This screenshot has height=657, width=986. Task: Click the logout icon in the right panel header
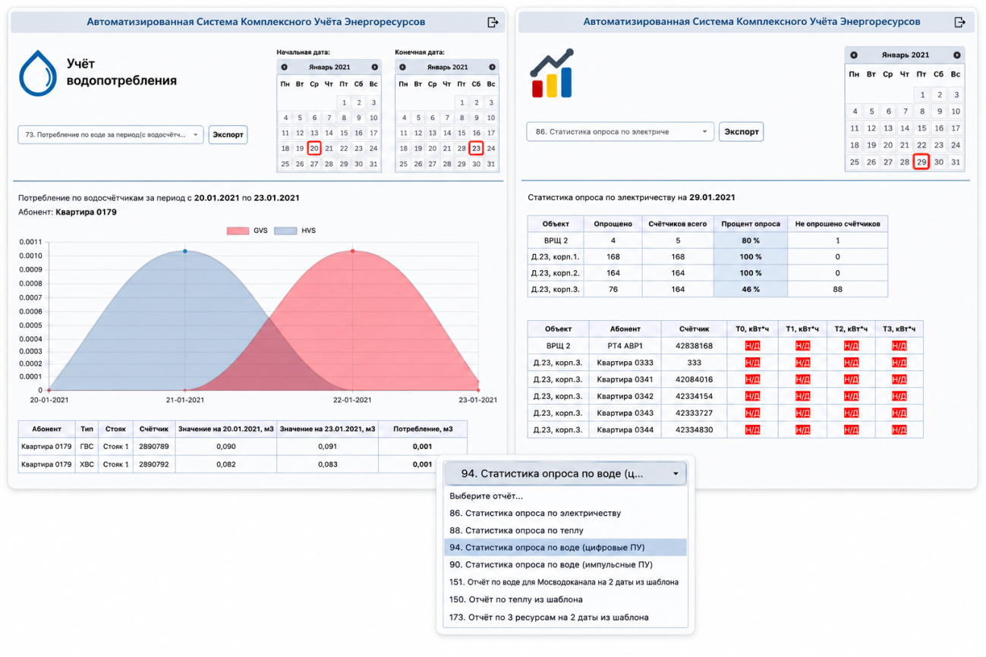pyautogui.click(x=962, y=22)
